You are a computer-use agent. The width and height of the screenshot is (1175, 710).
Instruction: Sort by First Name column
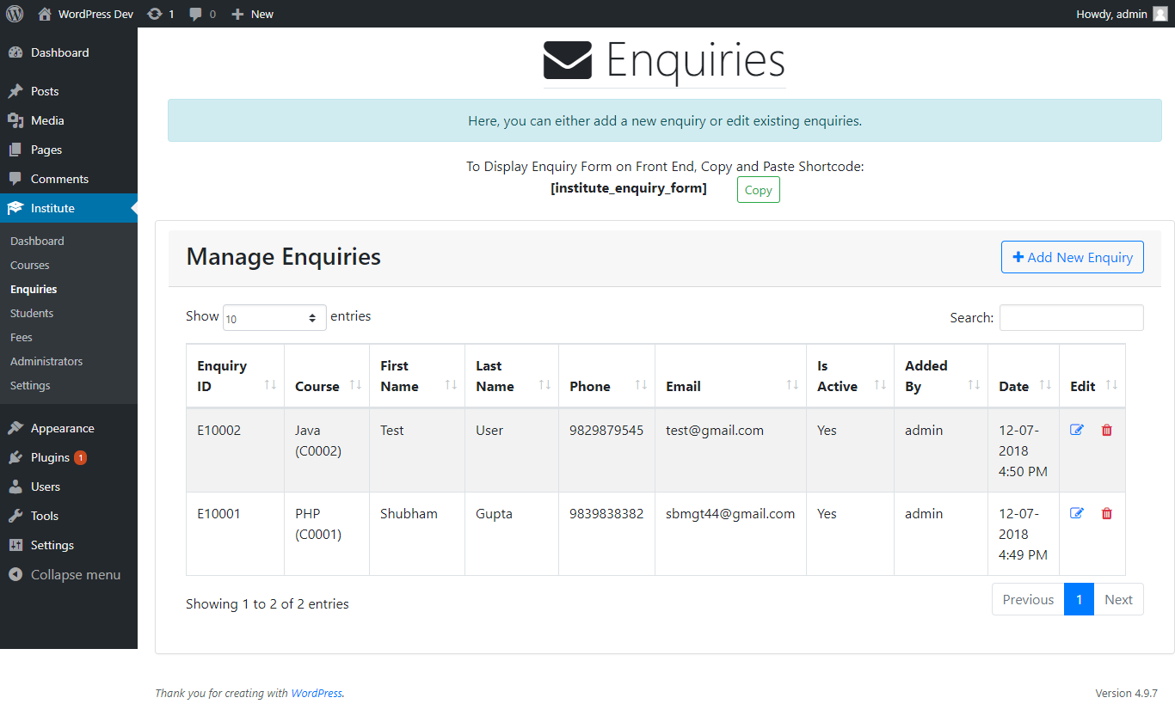417,376
